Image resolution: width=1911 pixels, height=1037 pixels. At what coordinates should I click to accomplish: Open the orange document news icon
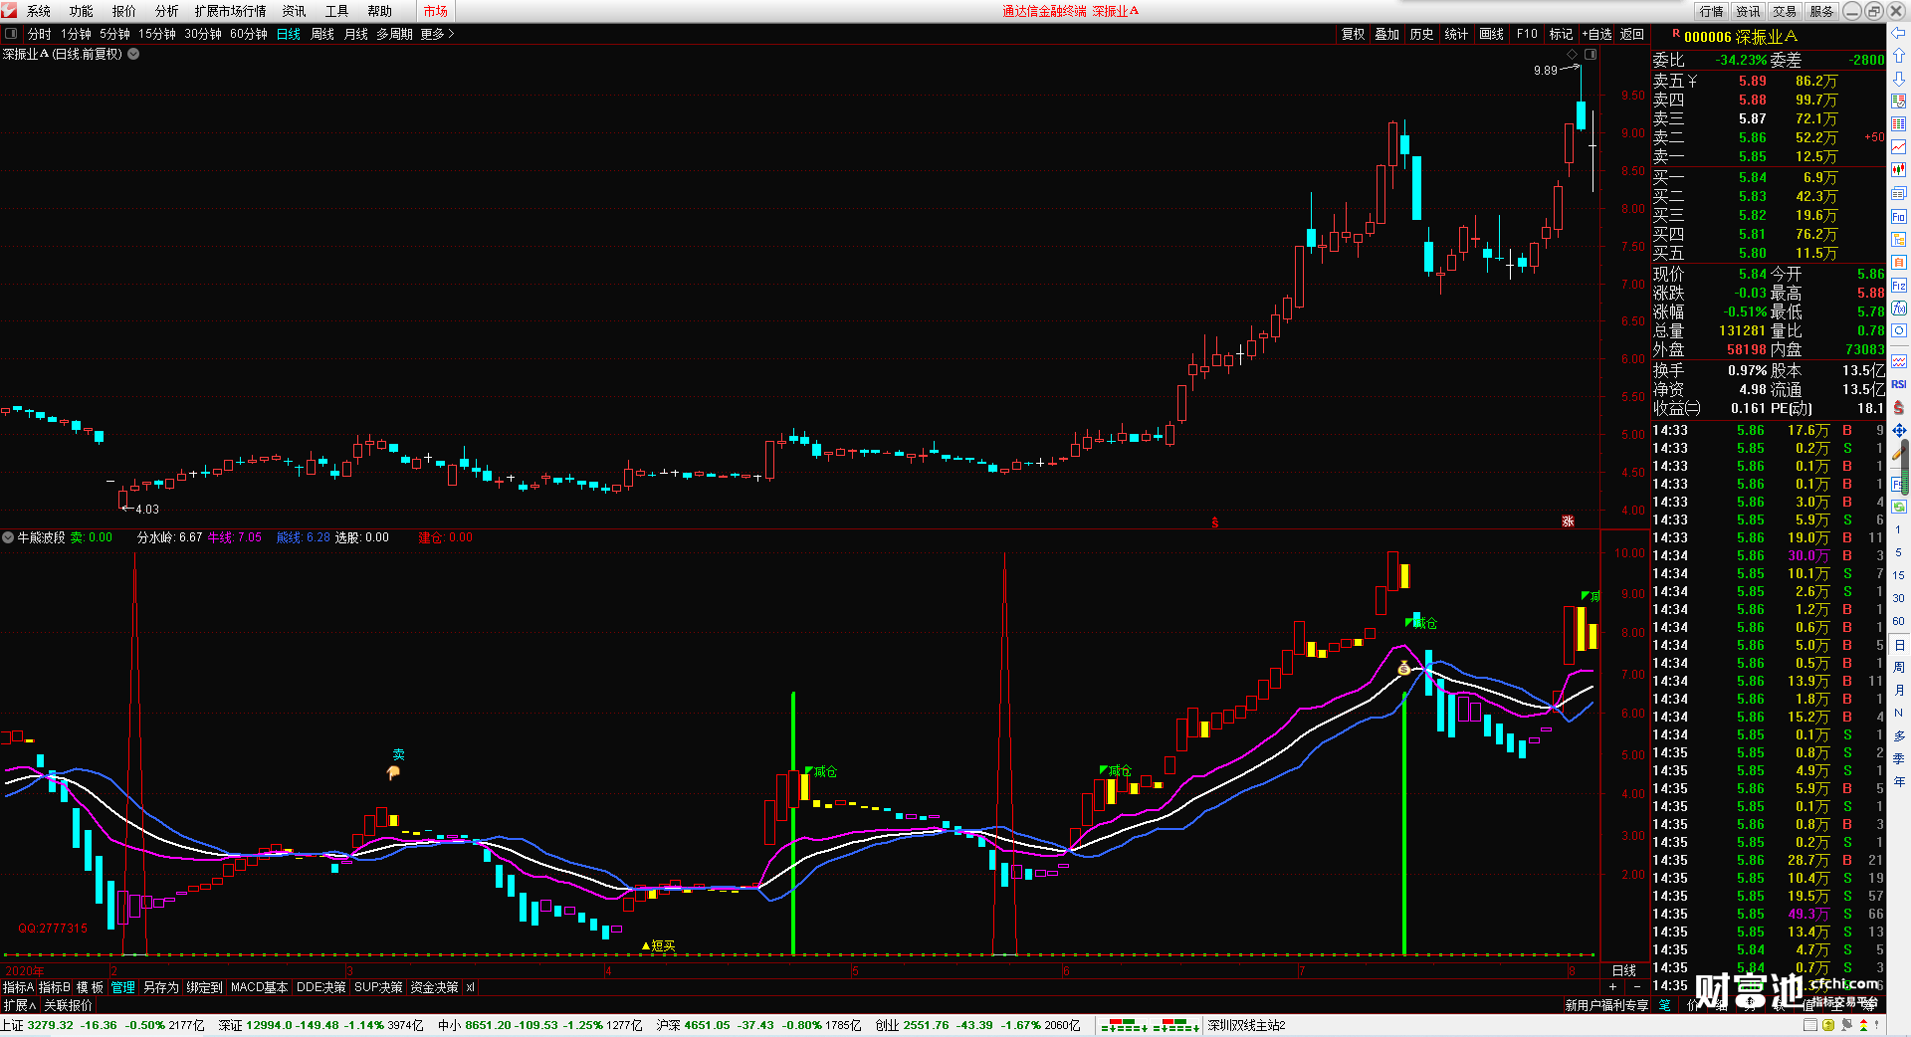(x=1898, y=262)
